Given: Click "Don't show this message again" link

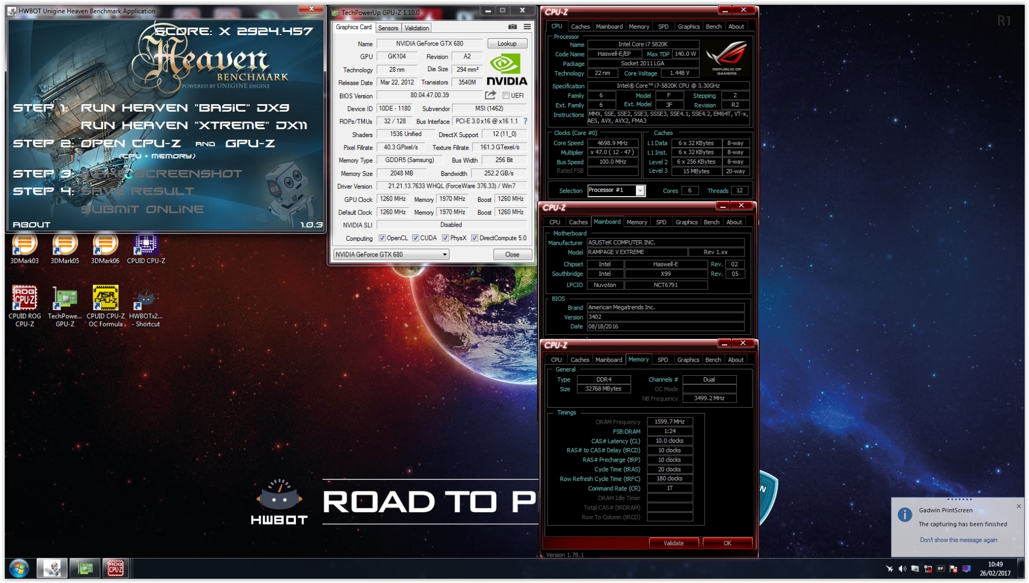Looking at the screenshot, I should [x=958, y=540].
